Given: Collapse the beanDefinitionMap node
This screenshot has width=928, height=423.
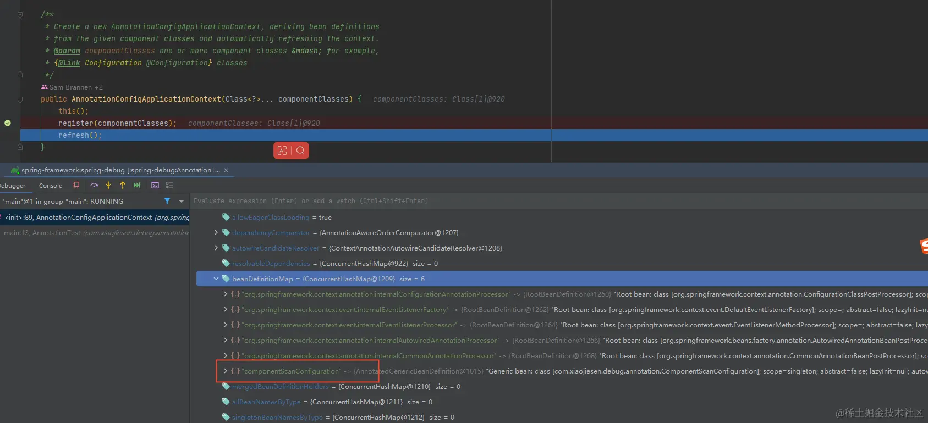Looking at the screenshot, I should point(216,279).
